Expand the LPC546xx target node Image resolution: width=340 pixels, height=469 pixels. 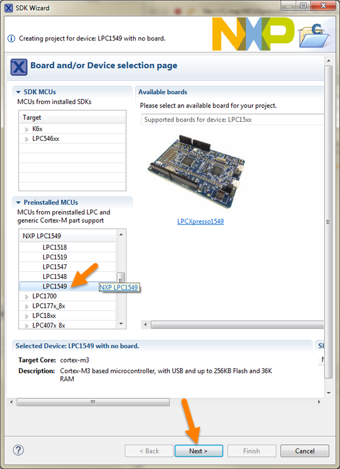tap(27, 139)
